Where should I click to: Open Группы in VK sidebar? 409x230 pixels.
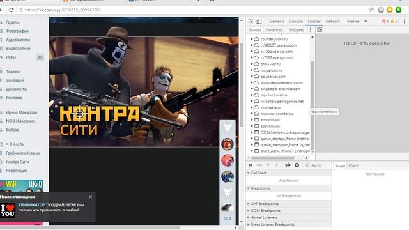pos(13,22)
